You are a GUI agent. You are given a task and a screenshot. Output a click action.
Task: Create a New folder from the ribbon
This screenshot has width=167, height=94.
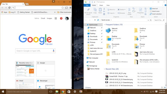coord(129,11)
